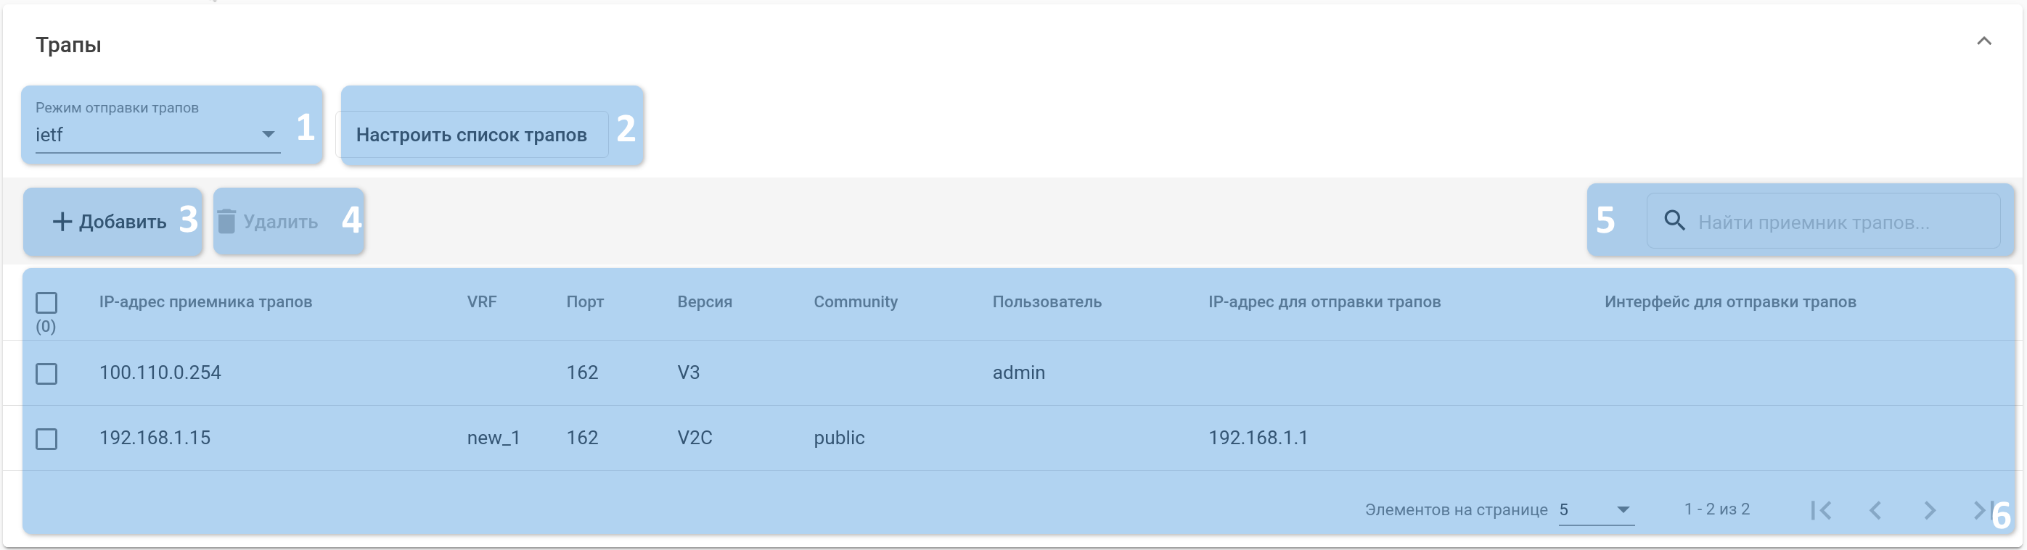
Task: Click IP-адрес приемника трапов column header
Action: [205, 301]
